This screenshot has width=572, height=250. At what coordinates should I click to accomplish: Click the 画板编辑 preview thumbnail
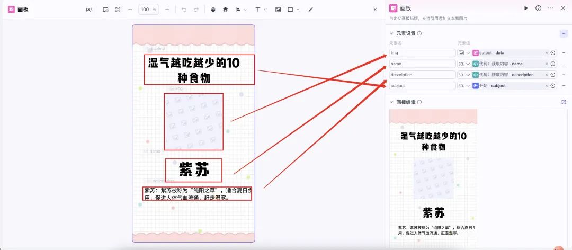(433, 179)
